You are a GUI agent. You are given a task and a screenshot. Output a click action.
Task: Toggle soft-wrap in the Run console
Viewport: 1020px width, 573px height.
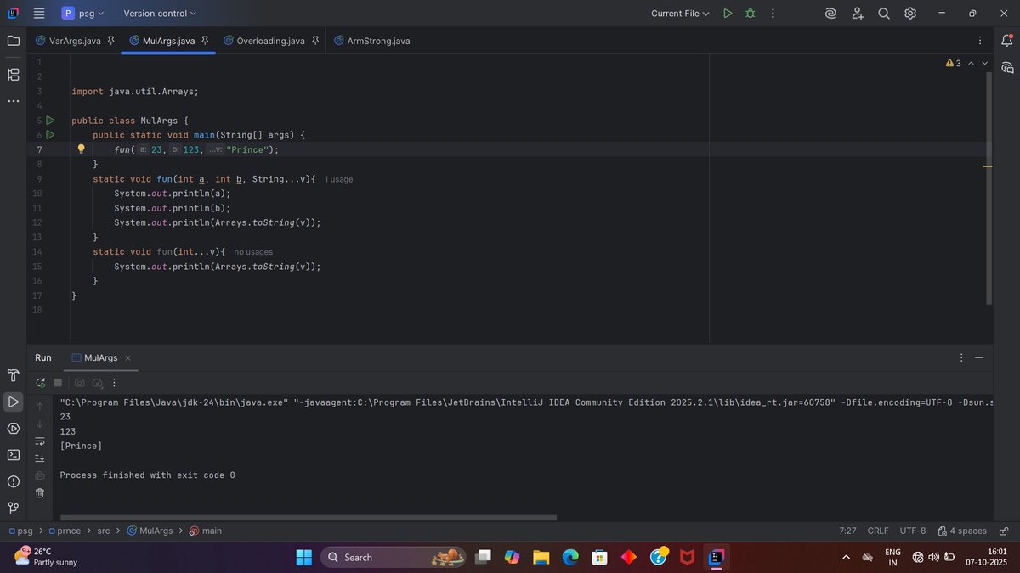point(40,441)
